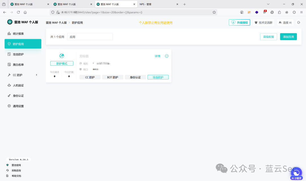Image resolution: width=306 pixels, height=181 pixels.
Task: Bookmark this page with star icon
Action: coord(214,12)
